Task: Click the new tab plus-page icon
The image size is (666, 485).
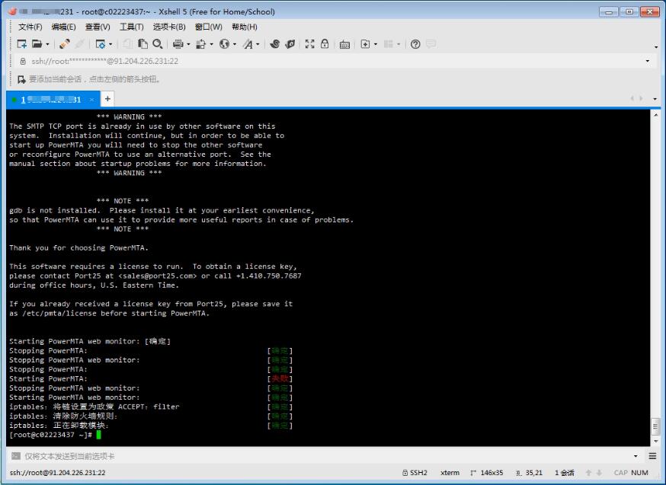Action: pos(365,43)
